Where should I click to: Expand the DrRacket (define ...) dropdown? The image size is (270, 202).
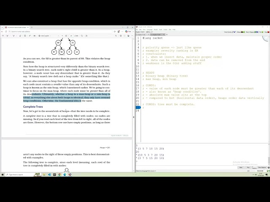point(149,32)
